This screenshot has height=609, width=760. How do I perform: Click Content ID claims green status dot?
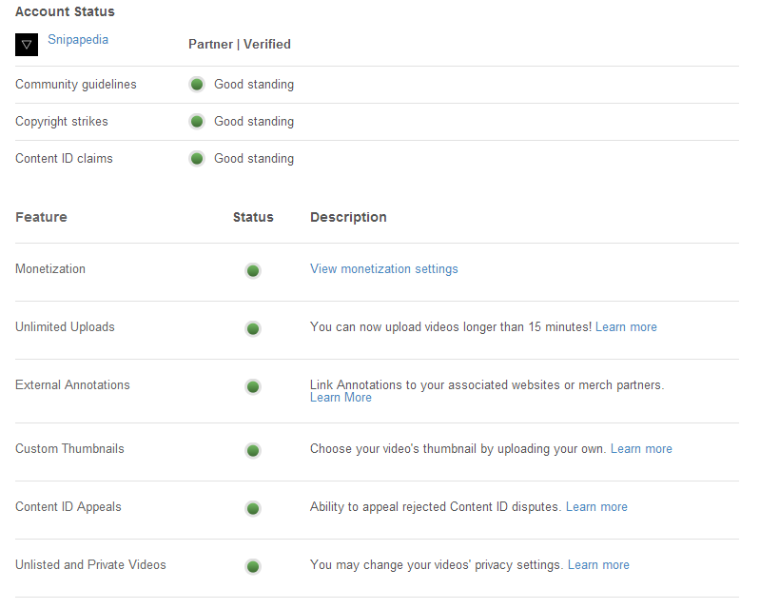pos(197,159)
